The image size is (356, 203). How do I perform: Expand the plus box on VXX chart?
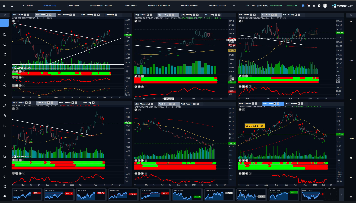(x=139, y=110)
